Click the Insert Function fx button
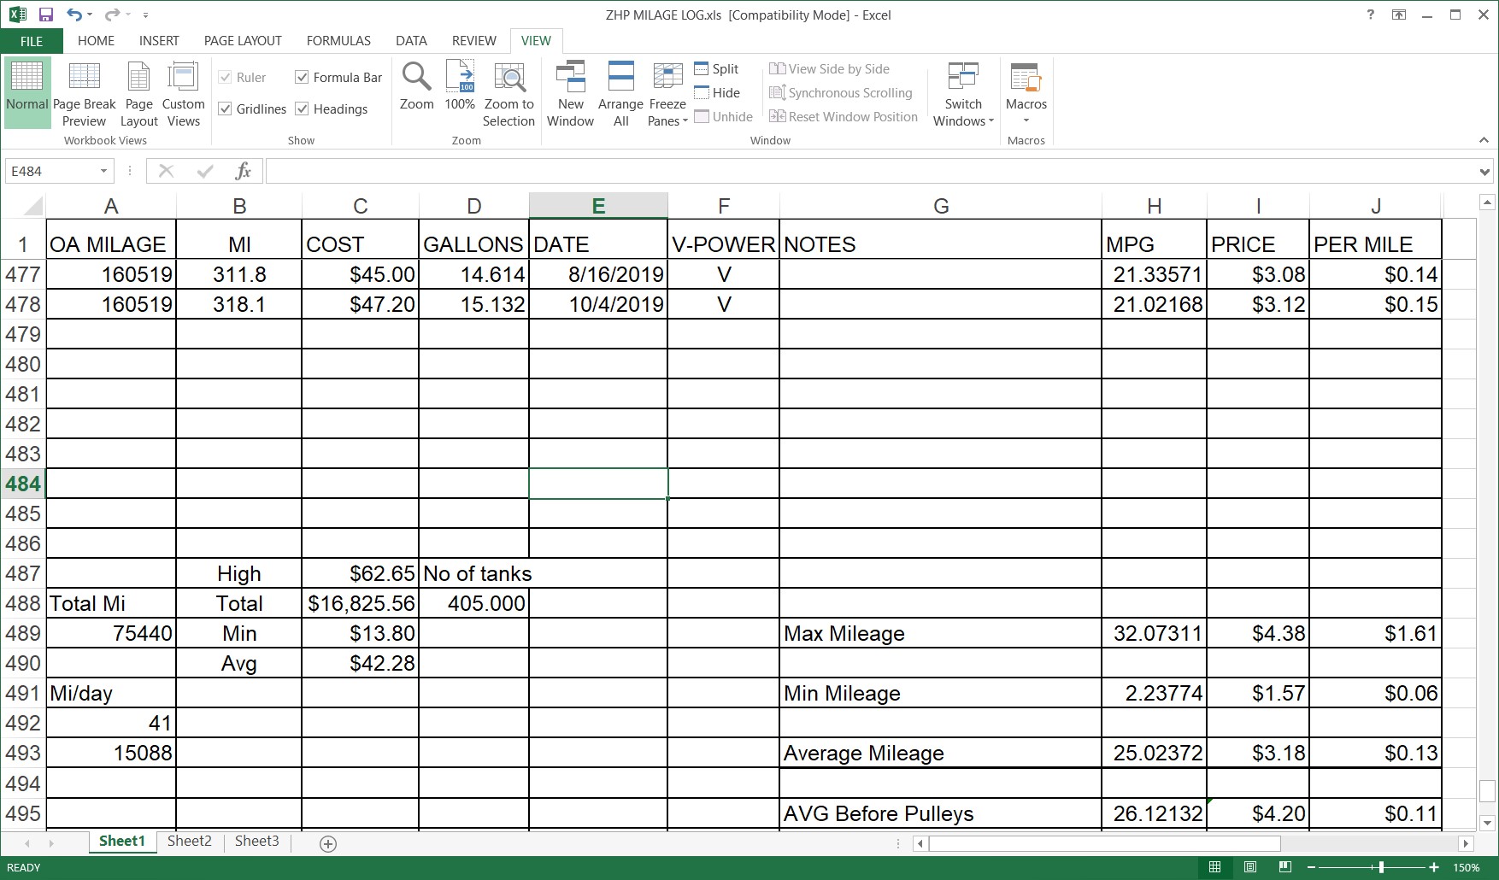 pyautogui.click(x=243, y=171)
